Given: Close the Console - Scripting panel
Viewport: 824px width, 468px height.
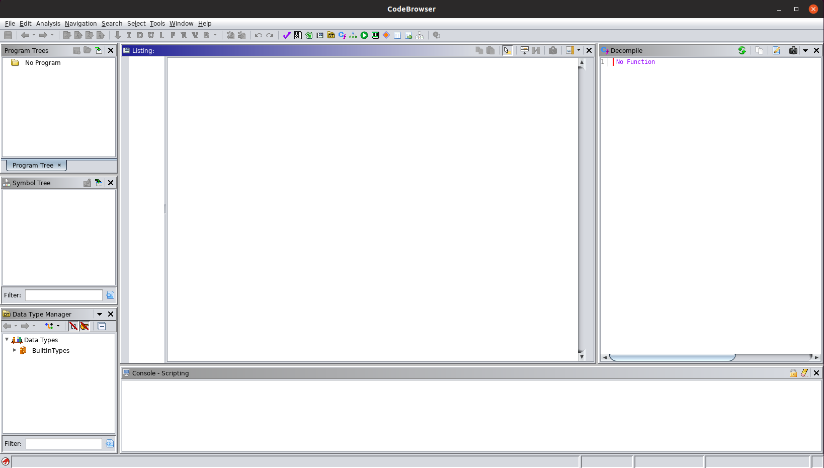Looking at the screenshot, I should [816, 373].
